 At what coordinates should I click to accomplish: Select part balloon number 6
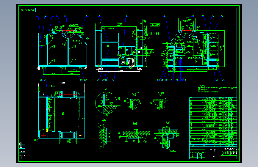[87, 16]
